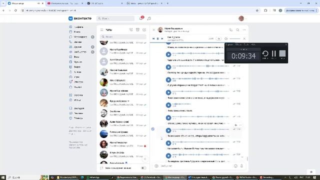Click the VK top search field
Image resolution: width=320 pixels, height=180 pixels.
click(x=115, y=18)
